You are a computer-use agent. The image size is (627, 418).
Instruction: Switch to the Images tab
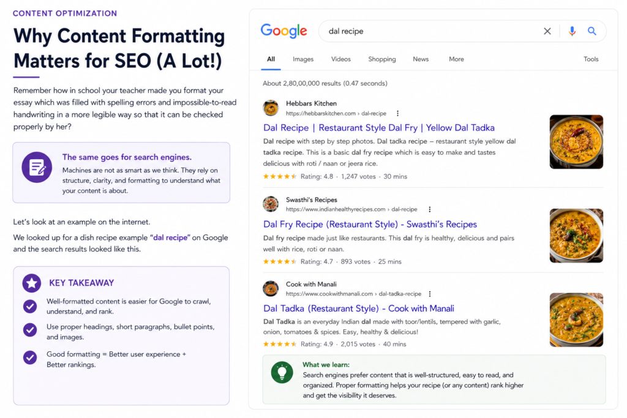303,59
